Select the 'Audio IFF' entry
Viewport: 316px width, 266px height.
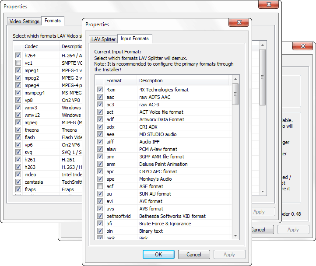pyautogui.click(x=149, y=142)
